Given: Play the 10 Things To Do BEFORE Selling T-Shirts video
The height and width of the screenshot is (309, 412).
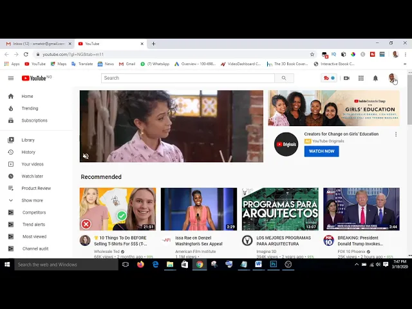Looking at the screenshot, I should [118, 209].
